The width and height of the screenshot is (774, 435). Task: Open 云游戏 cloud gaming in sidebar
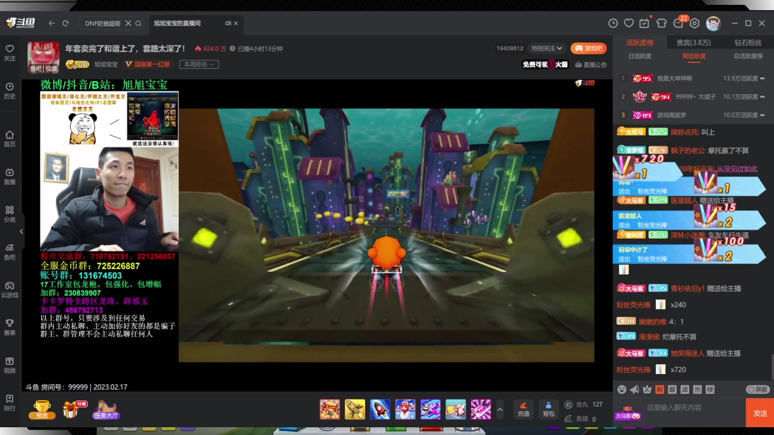[10, 289]
